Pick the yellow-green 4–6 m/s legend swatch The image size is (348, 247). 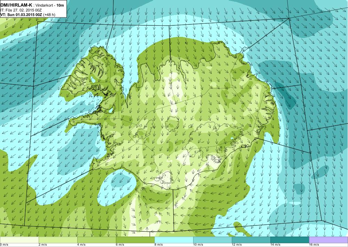tap(96, 240)
